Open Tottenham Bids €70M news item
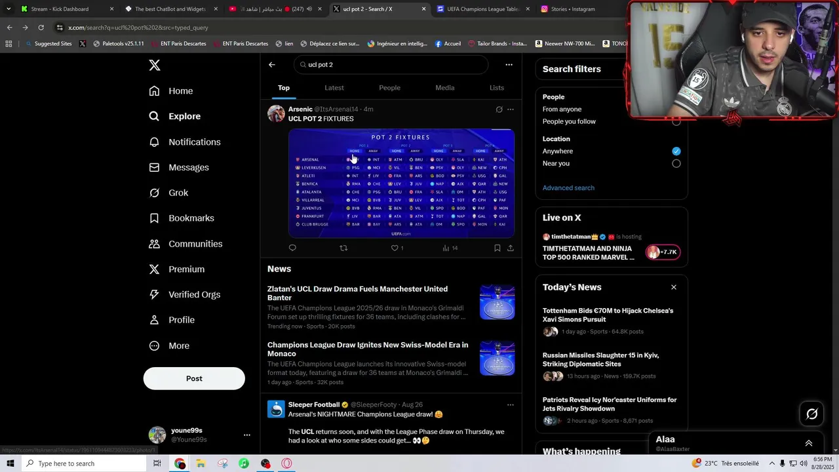 coord(612,322)
